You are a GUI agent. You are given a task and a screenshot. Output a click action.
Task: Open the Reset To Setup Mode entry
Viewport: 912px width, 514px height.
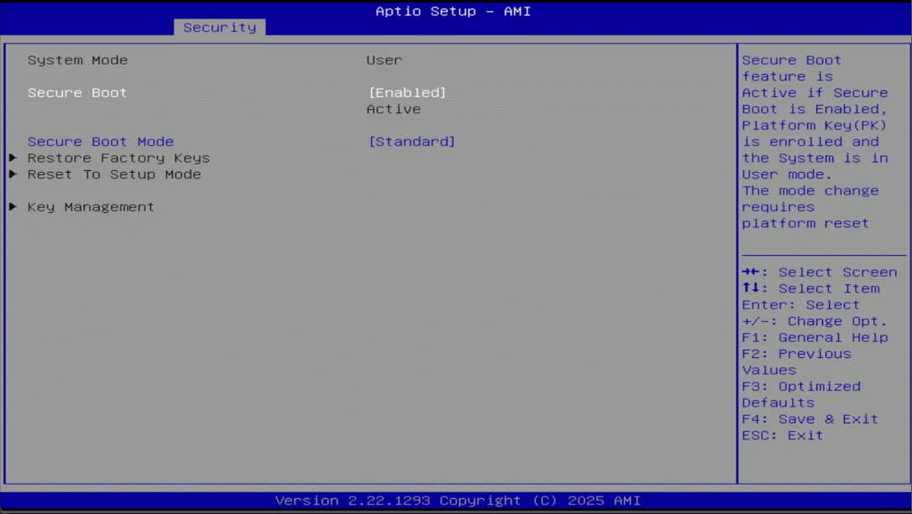[114, 174]
